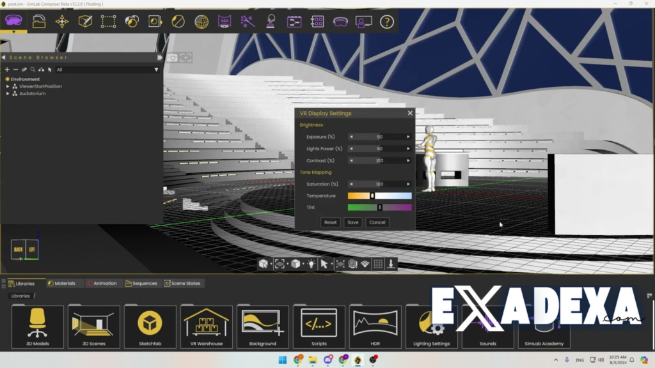Click the Sketchfab library icon

click(150, 326)
